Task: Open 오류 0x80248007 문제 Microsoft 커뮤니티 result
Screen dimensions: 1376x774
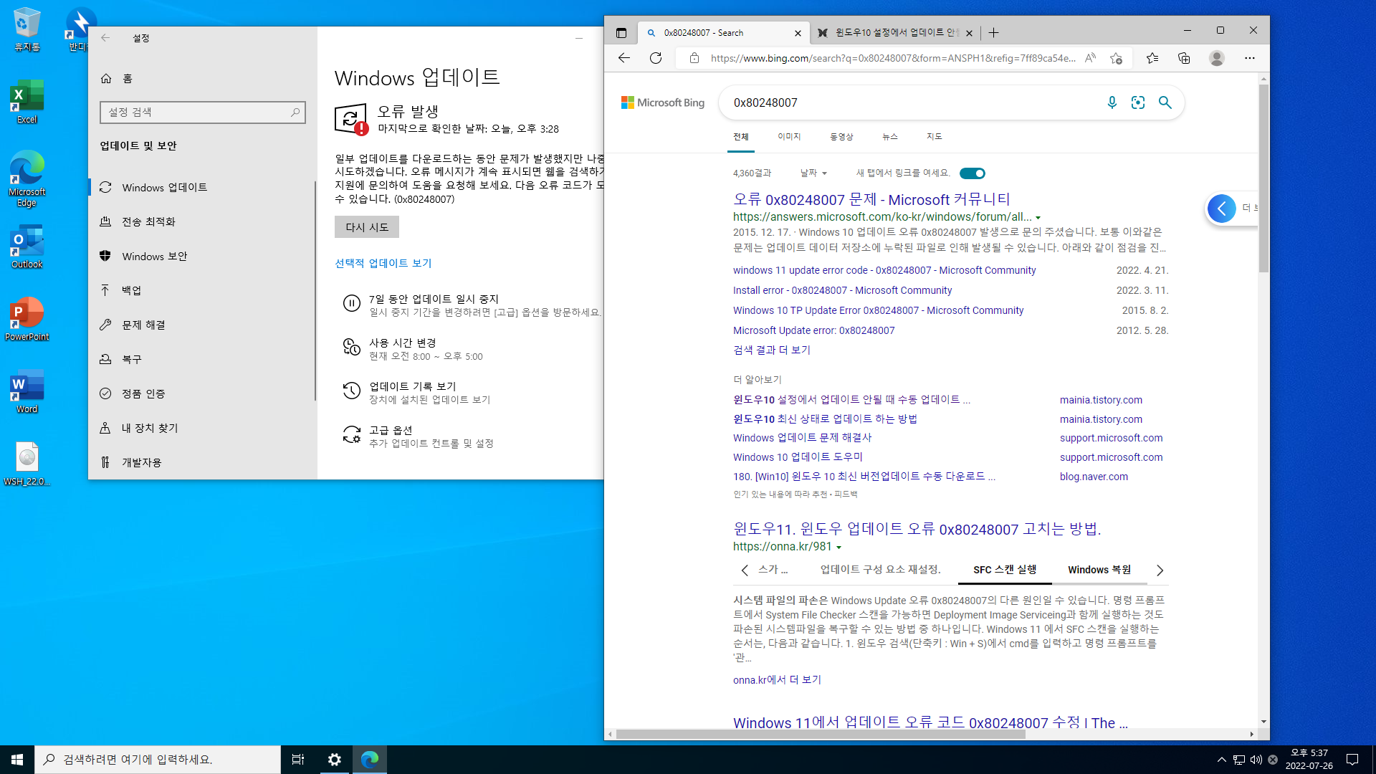Action: click(871, 200)
